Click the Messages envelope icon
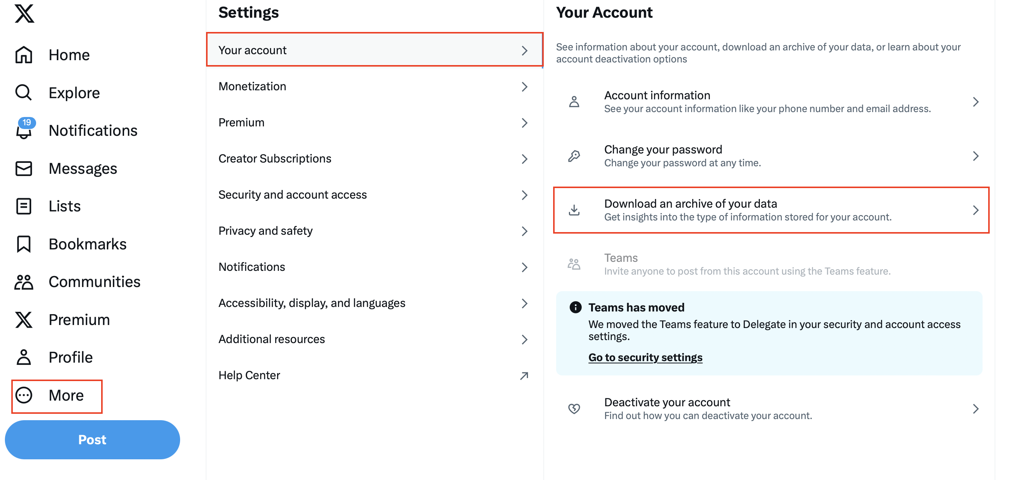The image size is (1010, 480). [23, 168]
